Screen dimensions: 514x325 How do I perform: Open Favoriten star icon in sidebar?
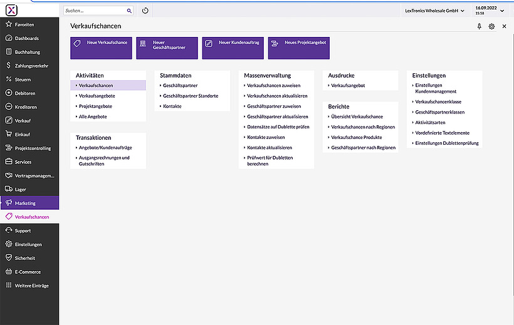(9, 24)
